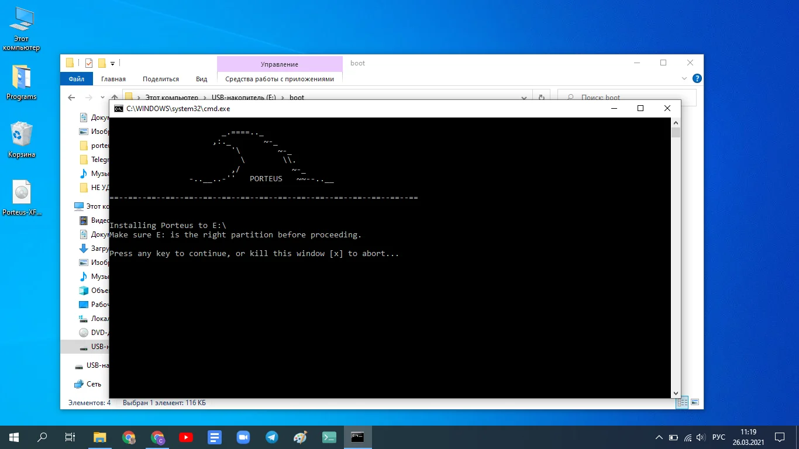This screenshot has width=799, height=449.
Task: Go back in Explorer navigation
Action: (x=71, y=98)
